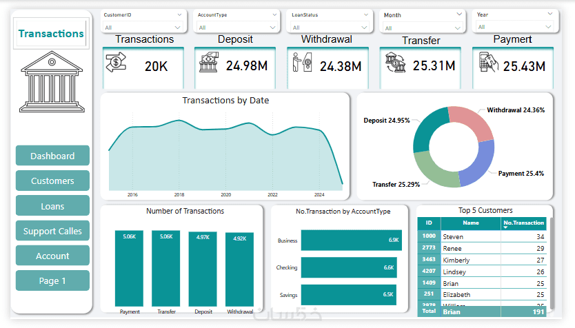Open the AccountType All dropdown
Image resolution: width=575 pixels, height=328 pixels.
tap(236, 28)
